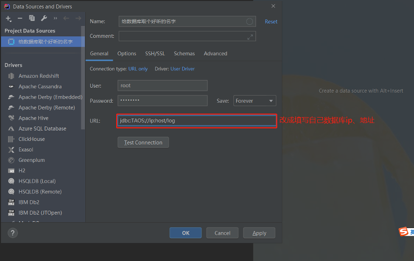Go forward with right arrow icon
The width and height of the screenshot is (414, 261).
(78, 18)
